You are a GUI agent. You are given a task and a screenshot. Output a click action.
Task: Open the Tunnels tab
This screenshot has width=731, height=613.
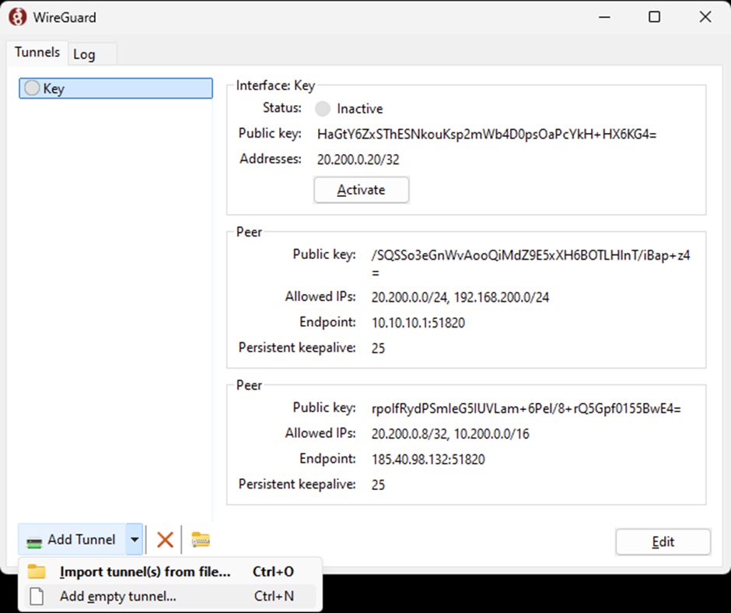tap(37, 52)
